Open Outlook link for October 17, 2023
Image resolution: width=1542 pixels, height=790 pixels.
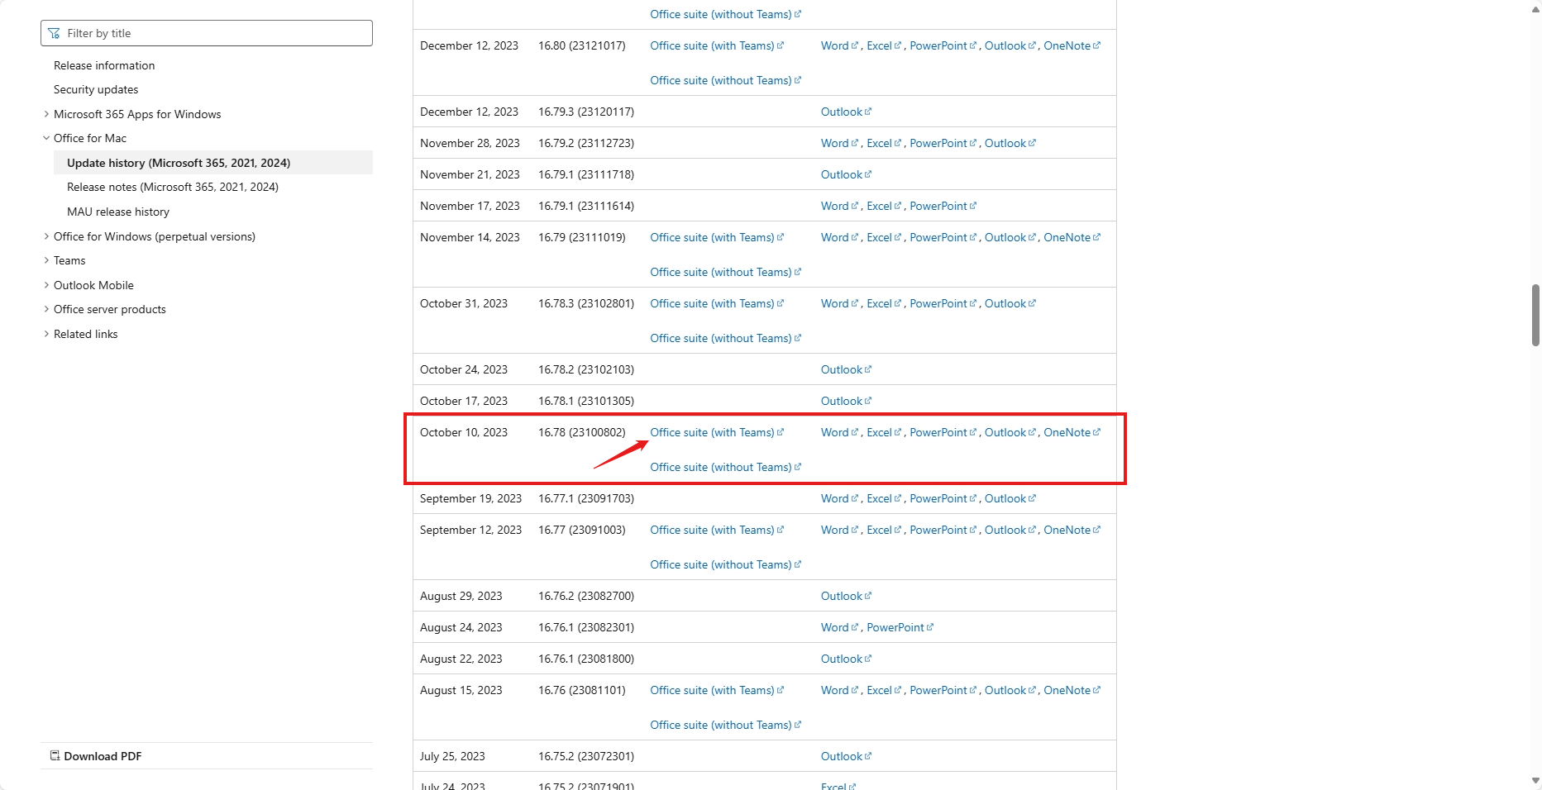[846, 401]
